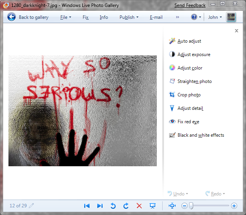Click Crop photo label
246x215 pixels.
(189, 95)
